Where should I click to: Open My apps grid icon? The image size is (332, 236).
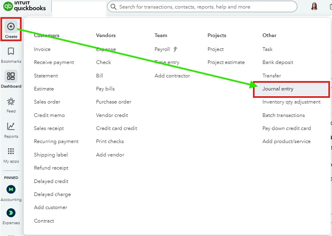pyautogui.click(x=11, y=151)
